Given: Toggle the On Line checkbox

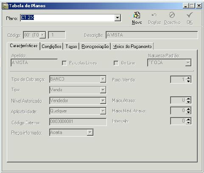Looking at the screenshot, I should (116, 63).
